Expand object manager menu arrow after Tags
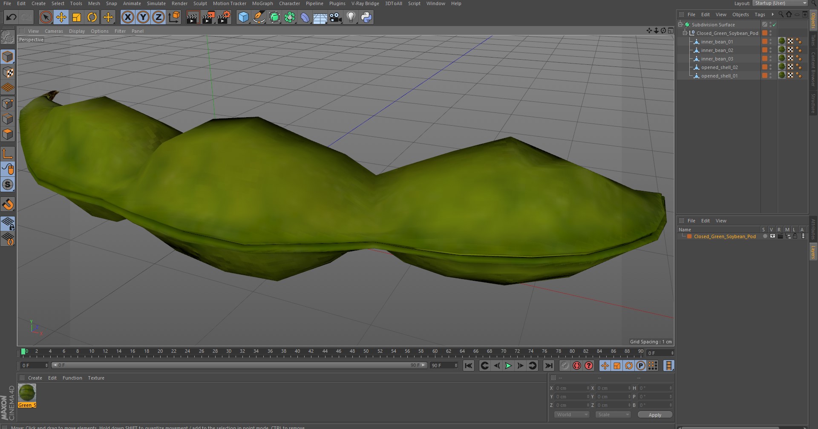The width and height of the screenshot is (818, 429). pyautogui.click(x=772, y=14)
